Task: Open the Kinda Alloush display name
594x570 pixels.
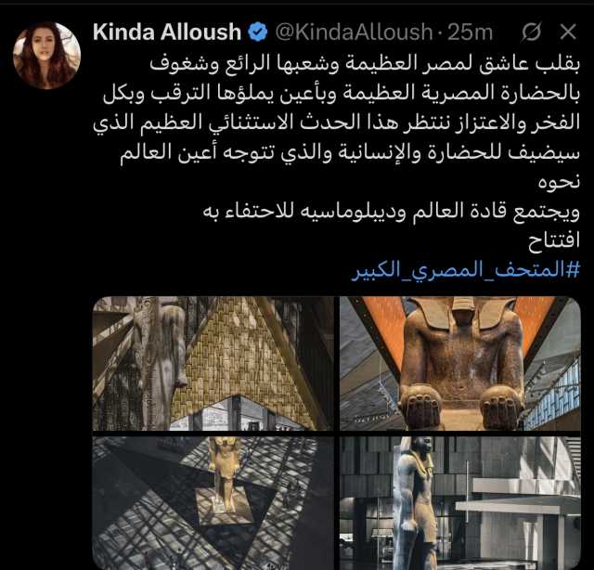Action: click(167, 32)
